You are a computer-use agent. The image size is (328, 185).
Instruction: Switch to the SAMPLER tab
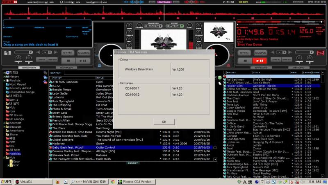pyautogui.click(x=66, y=68)
